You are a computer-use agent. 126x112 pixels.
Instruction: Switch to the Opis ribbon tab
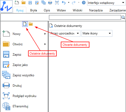[47, 10]
